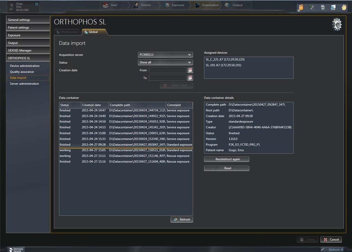Click the monitor icon in top-right toolbar
Screen dimensions: 352x252
pyautogui.click(x=333, y=8)
